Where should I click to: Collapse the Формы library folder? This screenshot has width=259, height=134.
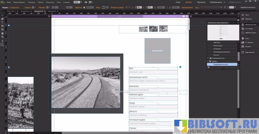coord(208,61)
